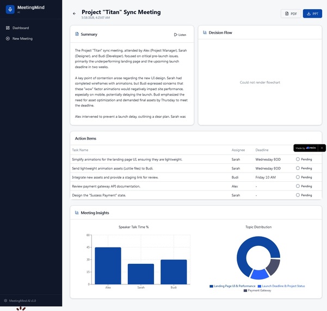
Task: Toggle Pending status for Review payment gateway task
Action: click(304, 186)
